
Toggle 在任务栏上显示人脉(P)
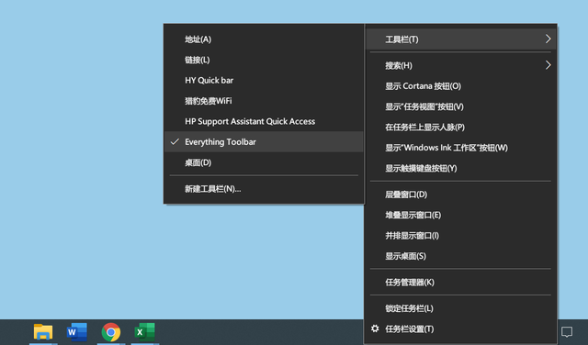click(461, 128)
